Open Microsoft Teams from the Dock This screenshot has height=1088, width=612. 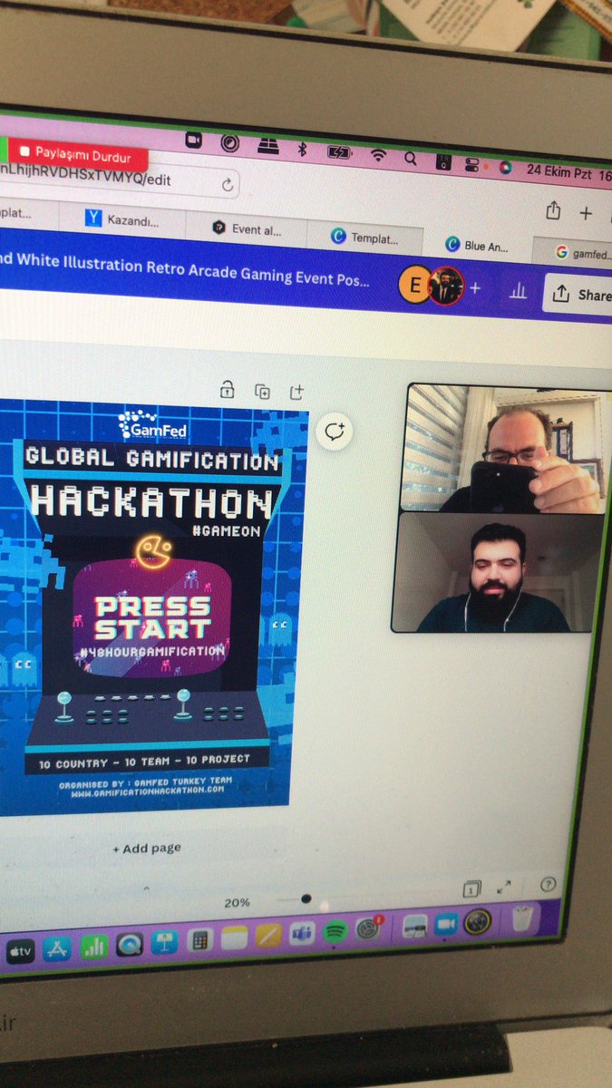[x=302, y=933]
